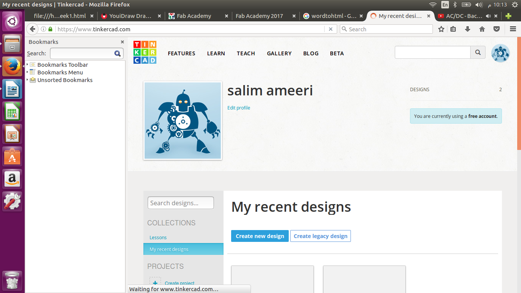
Task: Click the Create legacy design button
Action: click(320, 236)
